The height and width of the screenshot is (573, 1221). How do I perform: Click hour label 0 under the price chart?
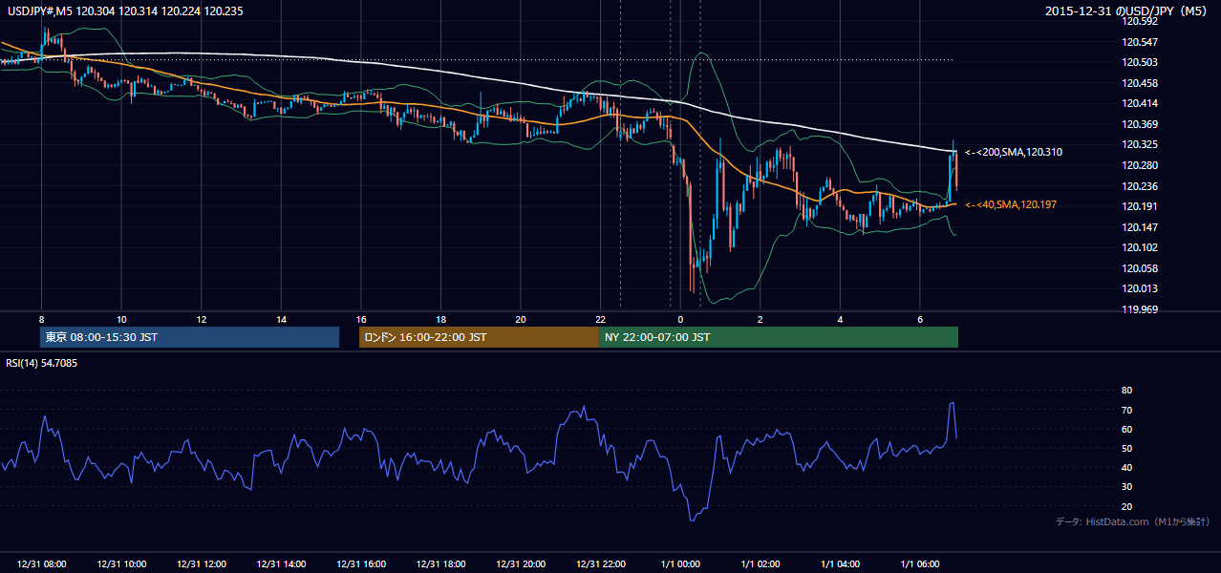tap(680, 319)
